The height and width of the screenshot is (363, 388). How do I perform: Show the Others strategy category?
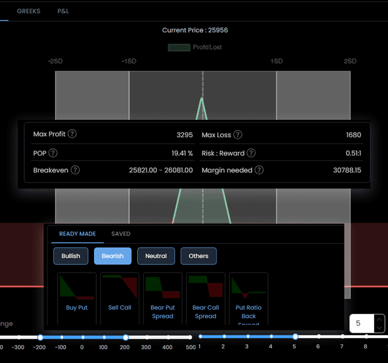coord(198,256)
